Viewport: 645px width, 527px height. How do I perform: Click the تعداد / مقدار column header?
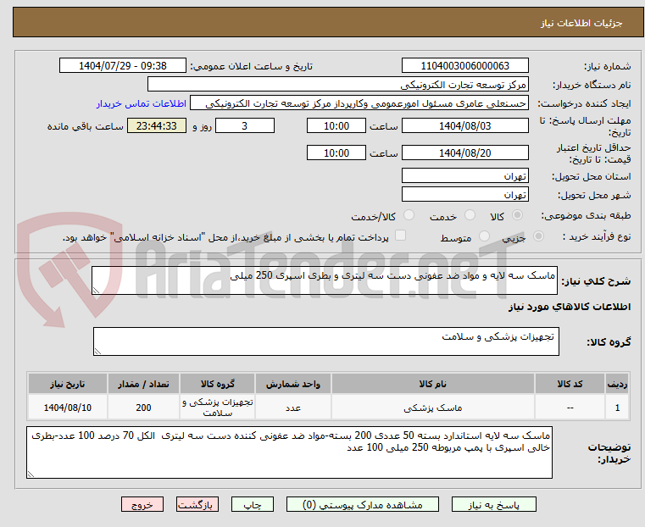143,384
